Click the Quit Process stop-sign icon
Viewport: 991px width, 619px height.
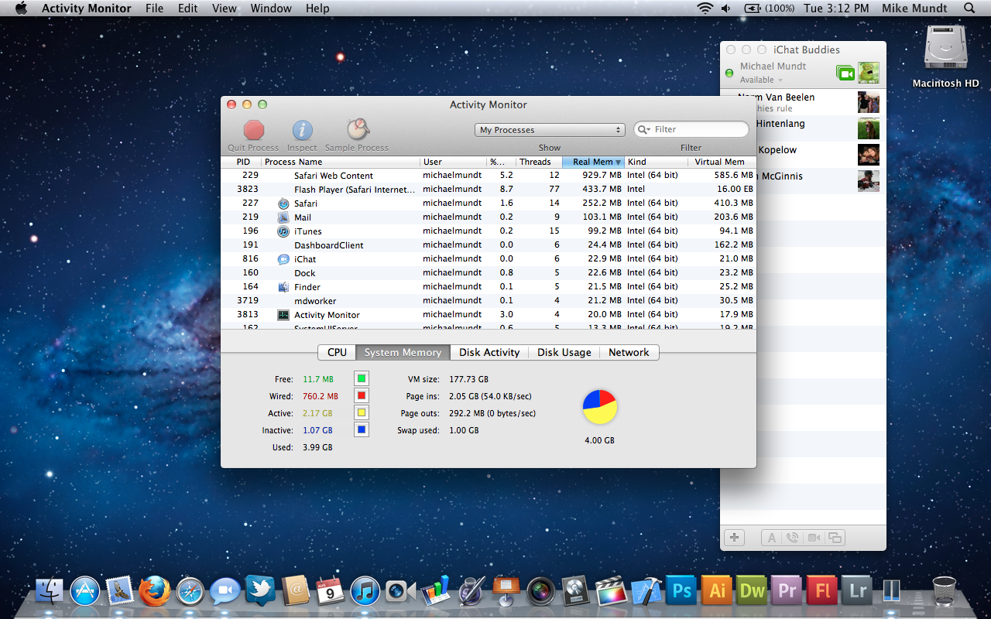coord(254,130)
